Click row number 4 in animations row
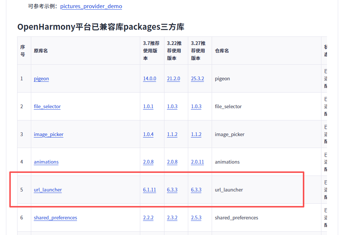 22,162
